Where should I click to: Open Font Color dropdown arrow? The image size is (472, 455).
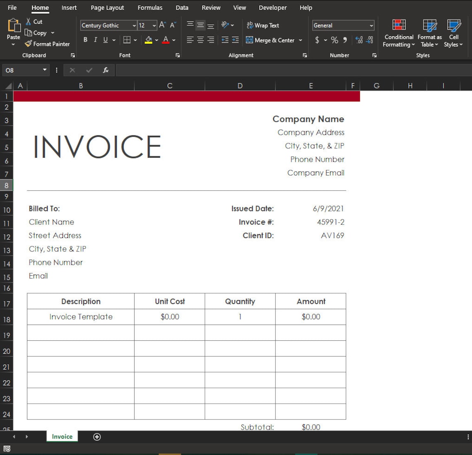174,40
